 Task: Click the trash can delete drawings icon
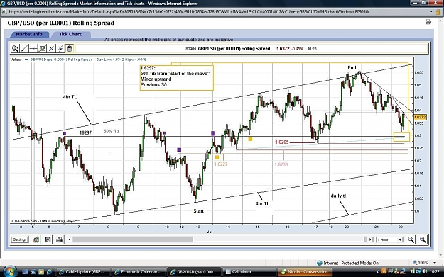(70, 49)
